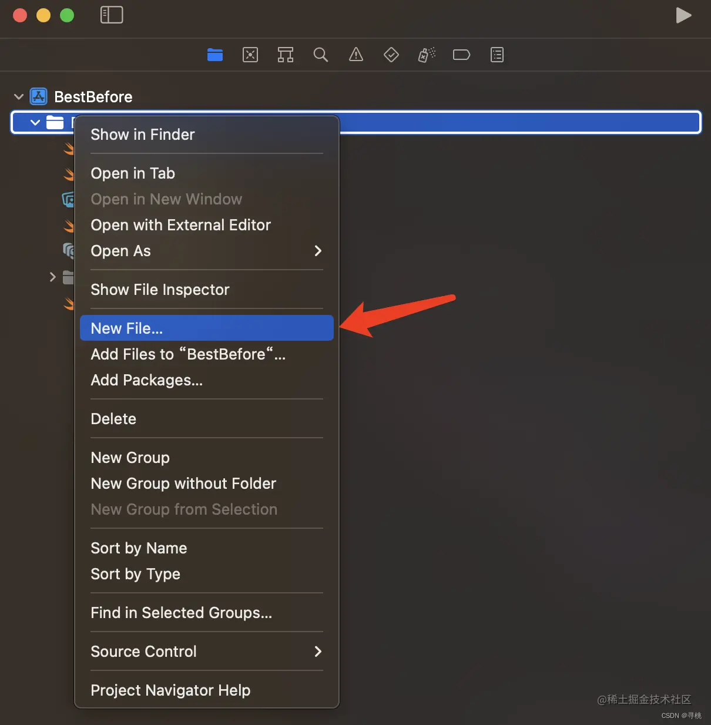This screenshot has height=725, width=711.
Task: Select Sort by Name
Action: tap(207, 548)
